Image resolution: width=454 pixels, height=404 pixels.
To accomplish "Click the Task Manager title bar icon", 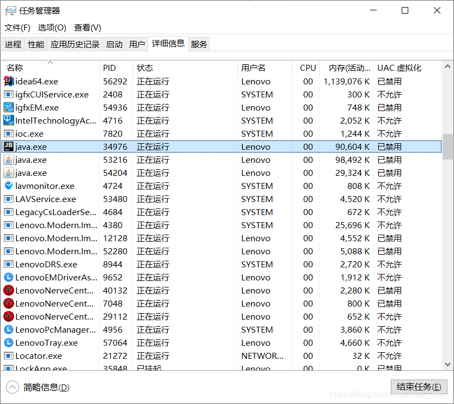I will 11,11.
